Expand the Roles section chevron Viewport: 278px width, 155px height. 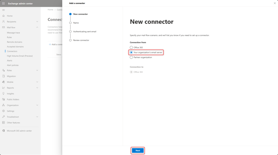37,70
